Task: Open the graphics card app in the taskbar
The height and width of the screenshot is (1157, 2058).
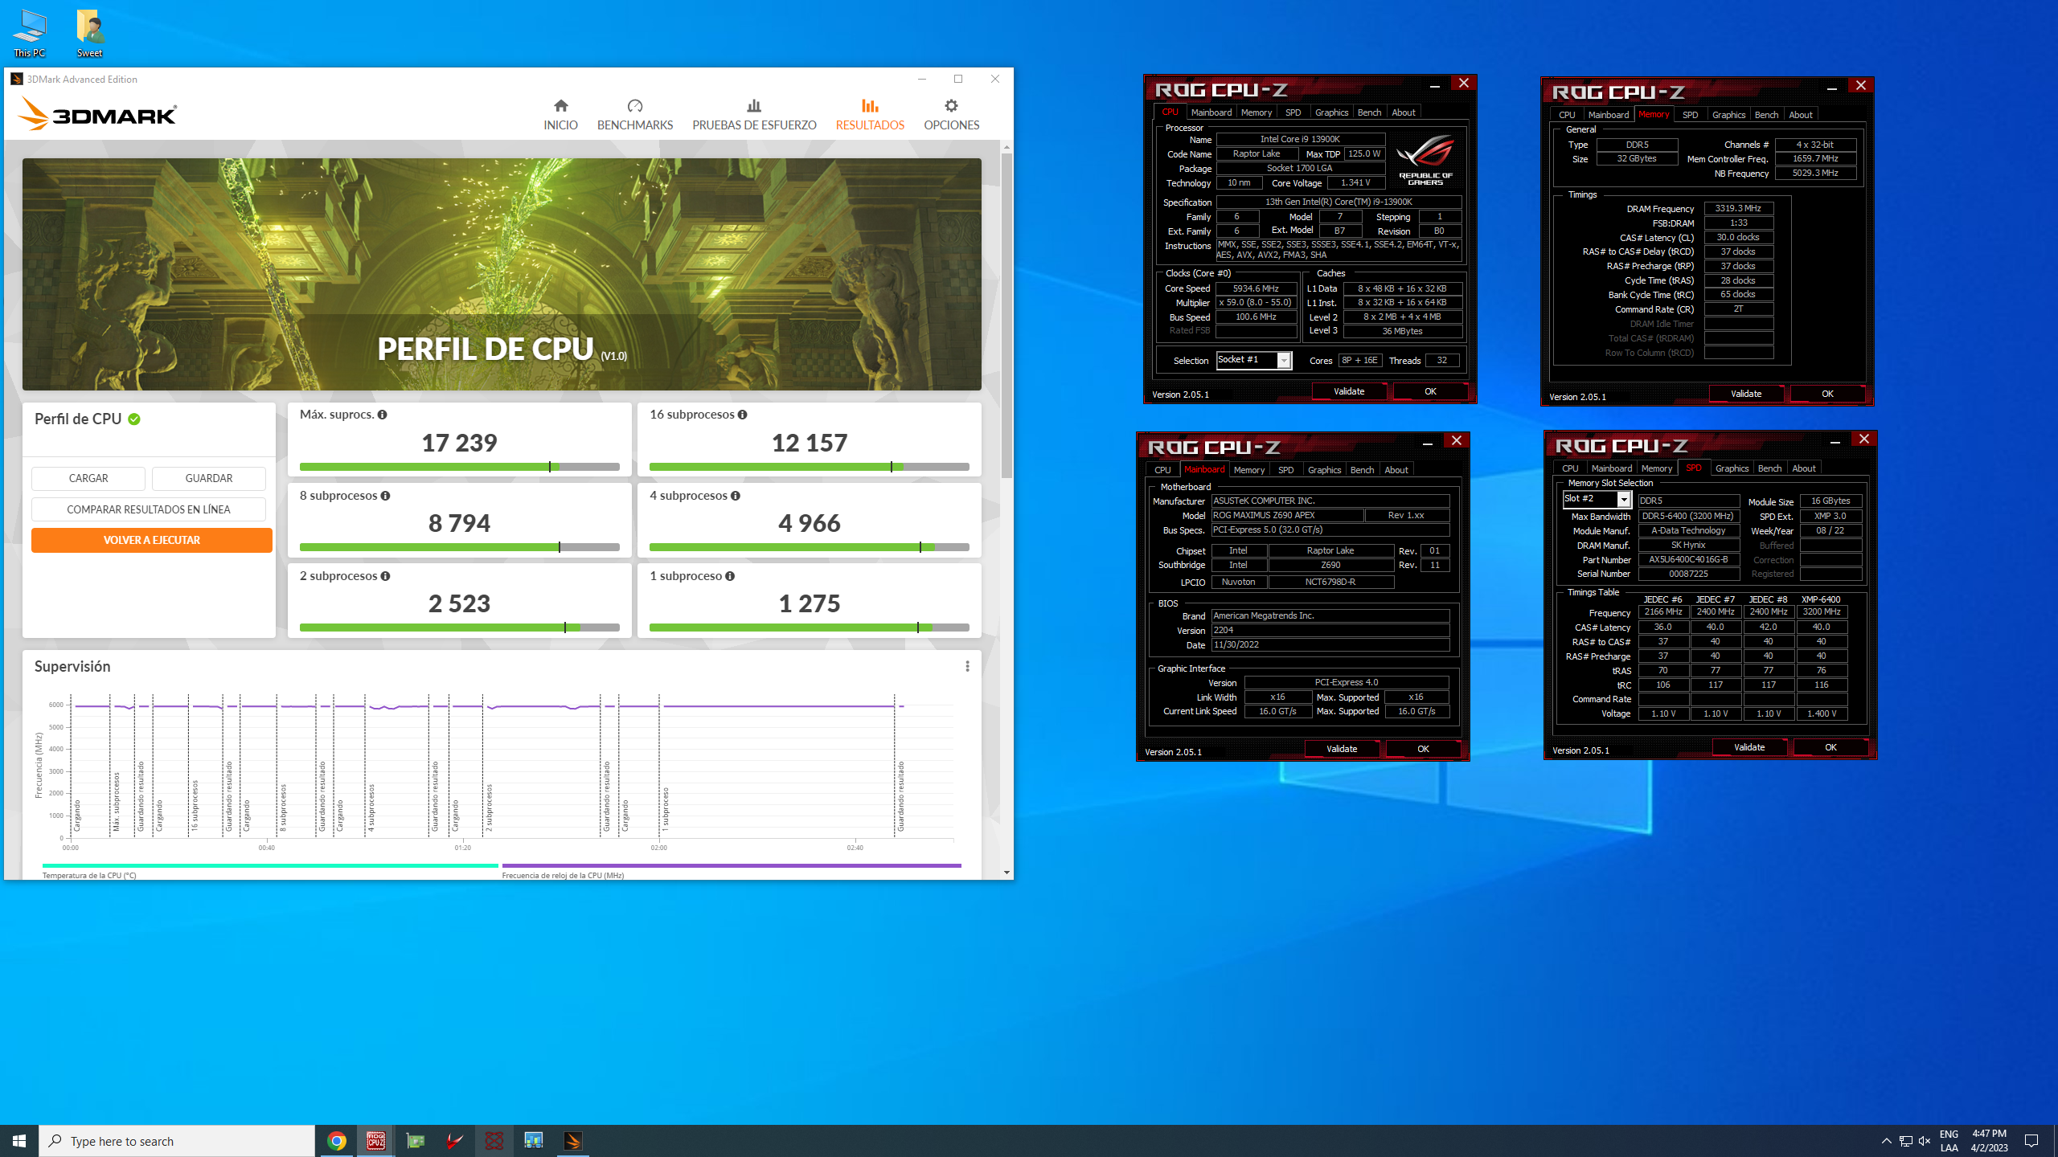Action: point(415,1141)
